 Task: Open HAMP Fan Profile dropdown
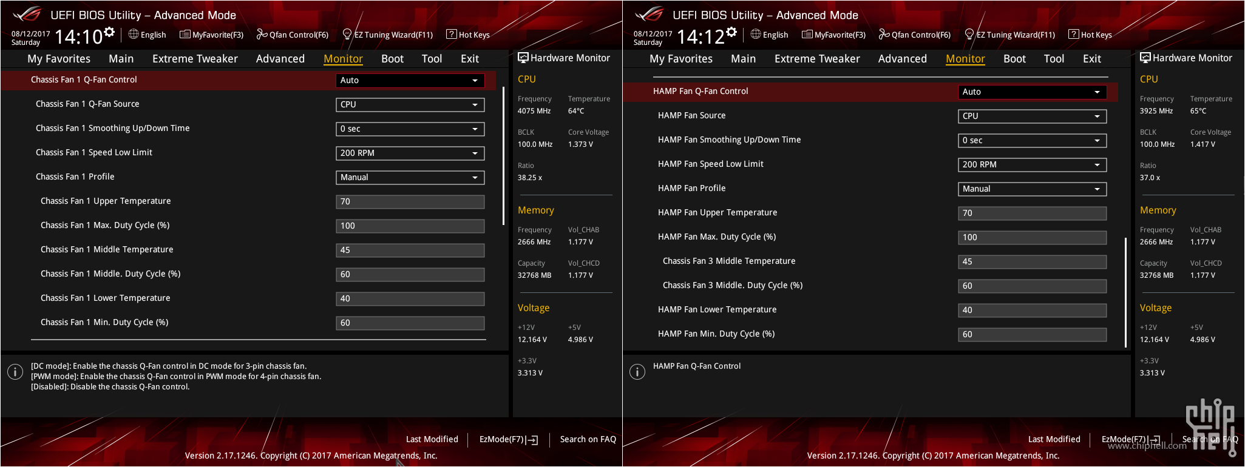pos(1033,189)
